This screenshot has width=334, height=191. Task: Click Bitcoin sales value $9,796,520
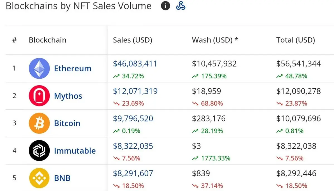(x=133, y=119)
